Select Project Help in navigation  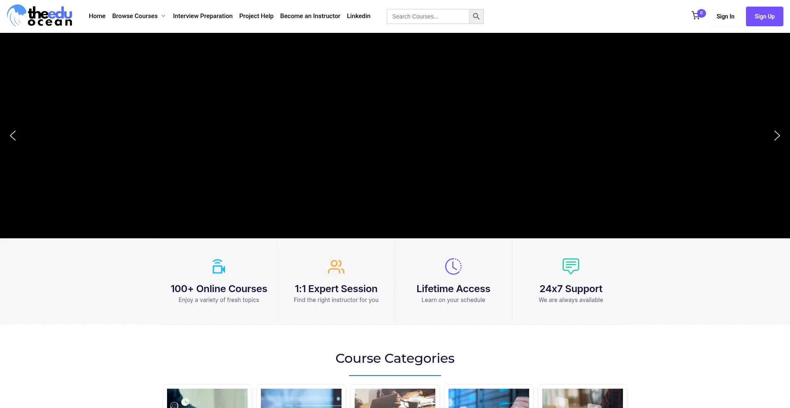[x=256, y=16]
